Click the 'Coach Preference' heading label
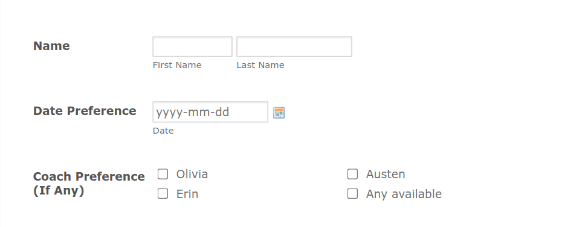The width and height of the screenshot is (562, 227). [x=89, y=176]
